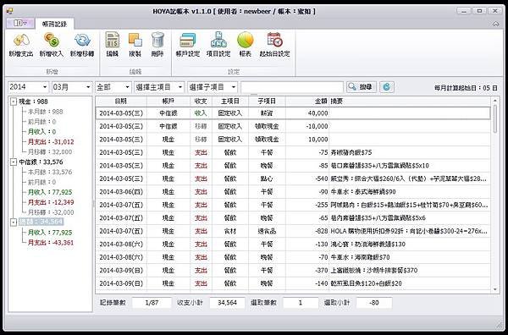Select the 點心 row with amount -540
This screenshot has width=508, height=335.
293,178
